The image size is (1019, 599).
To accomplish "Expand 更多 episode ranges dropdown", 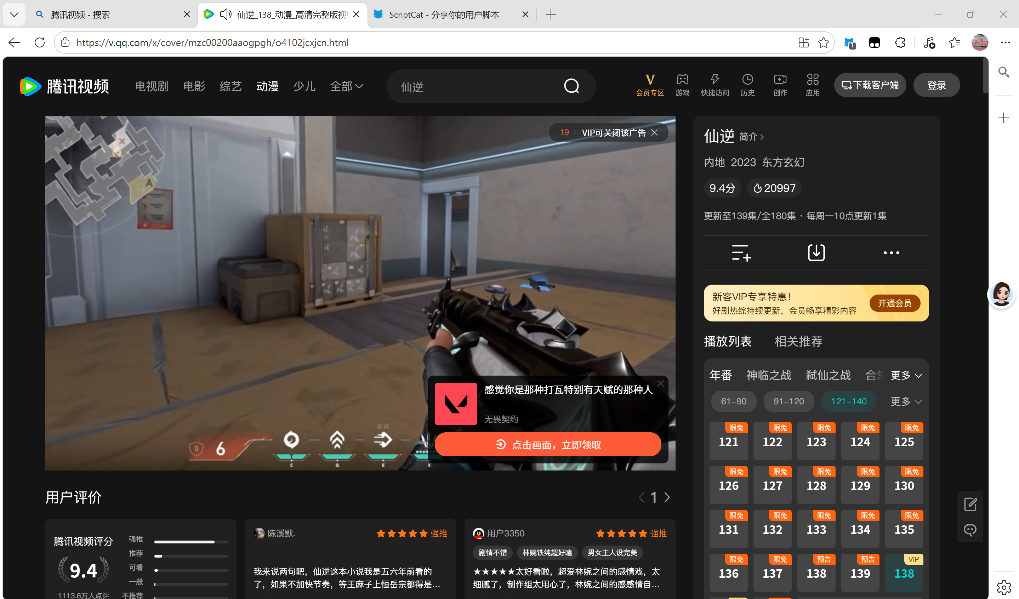I will coord(906,401).
